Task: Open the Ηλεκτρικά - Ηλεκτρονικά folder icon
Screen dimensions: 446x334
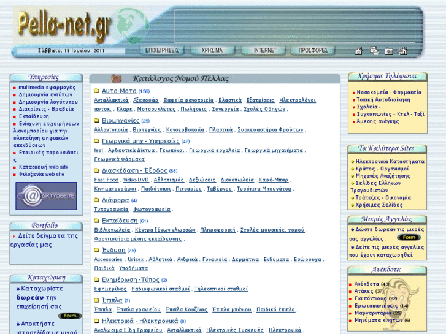Action: (97, 321)
